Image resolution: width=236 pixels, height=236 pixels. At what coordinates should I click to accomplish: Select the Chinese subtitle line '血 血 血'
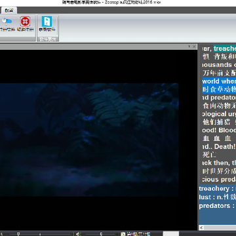pos(216,138)
